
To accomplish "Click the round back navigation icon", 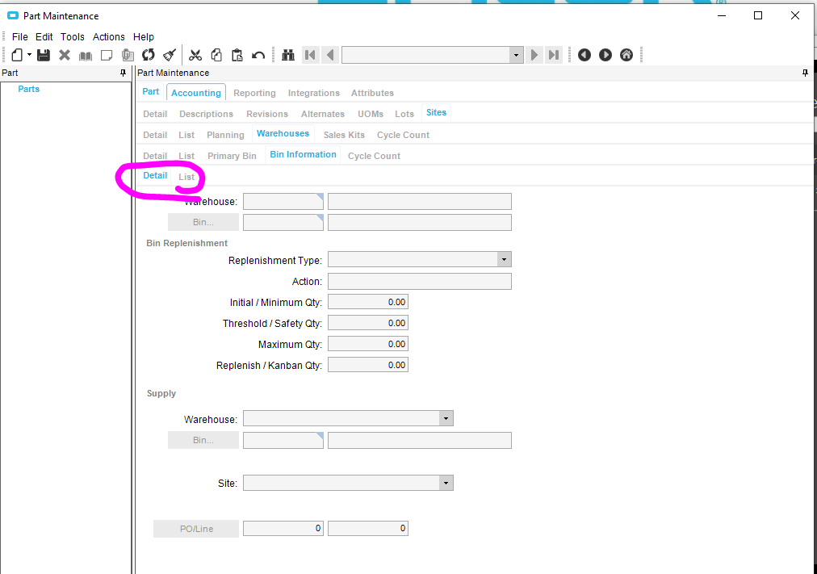I will pos(584,55).
